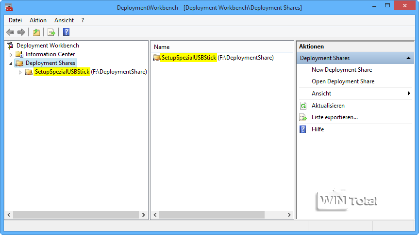This screenshot has height=235, width=419.
Task: Click Liste exportieren... action
Action: pos(335,117)
